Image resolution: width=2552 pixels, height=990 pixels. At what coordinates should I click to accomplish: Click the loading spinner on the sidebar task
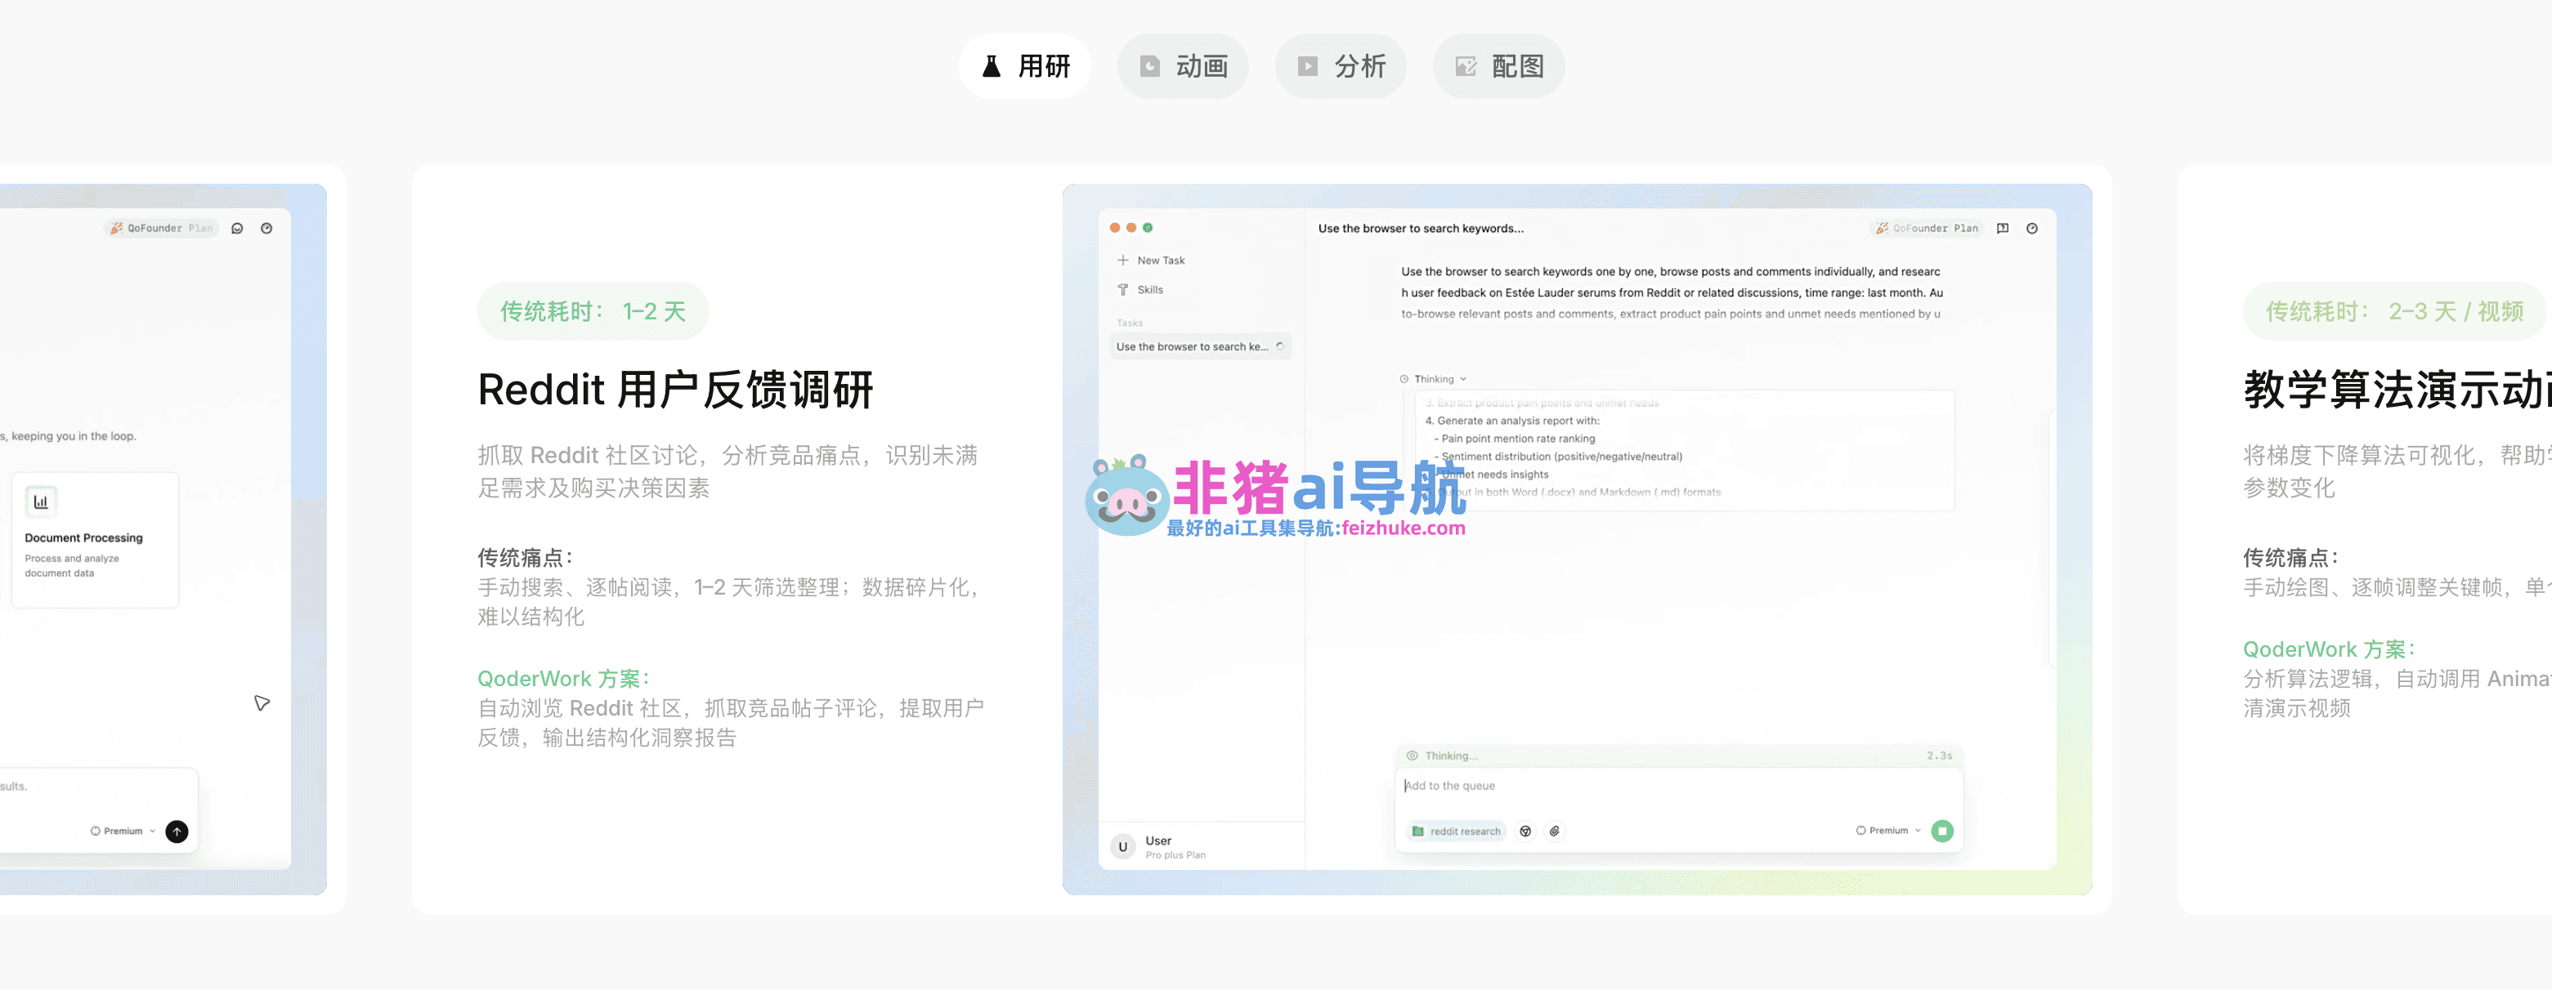pyautogui.click(x=1280, y=346)
